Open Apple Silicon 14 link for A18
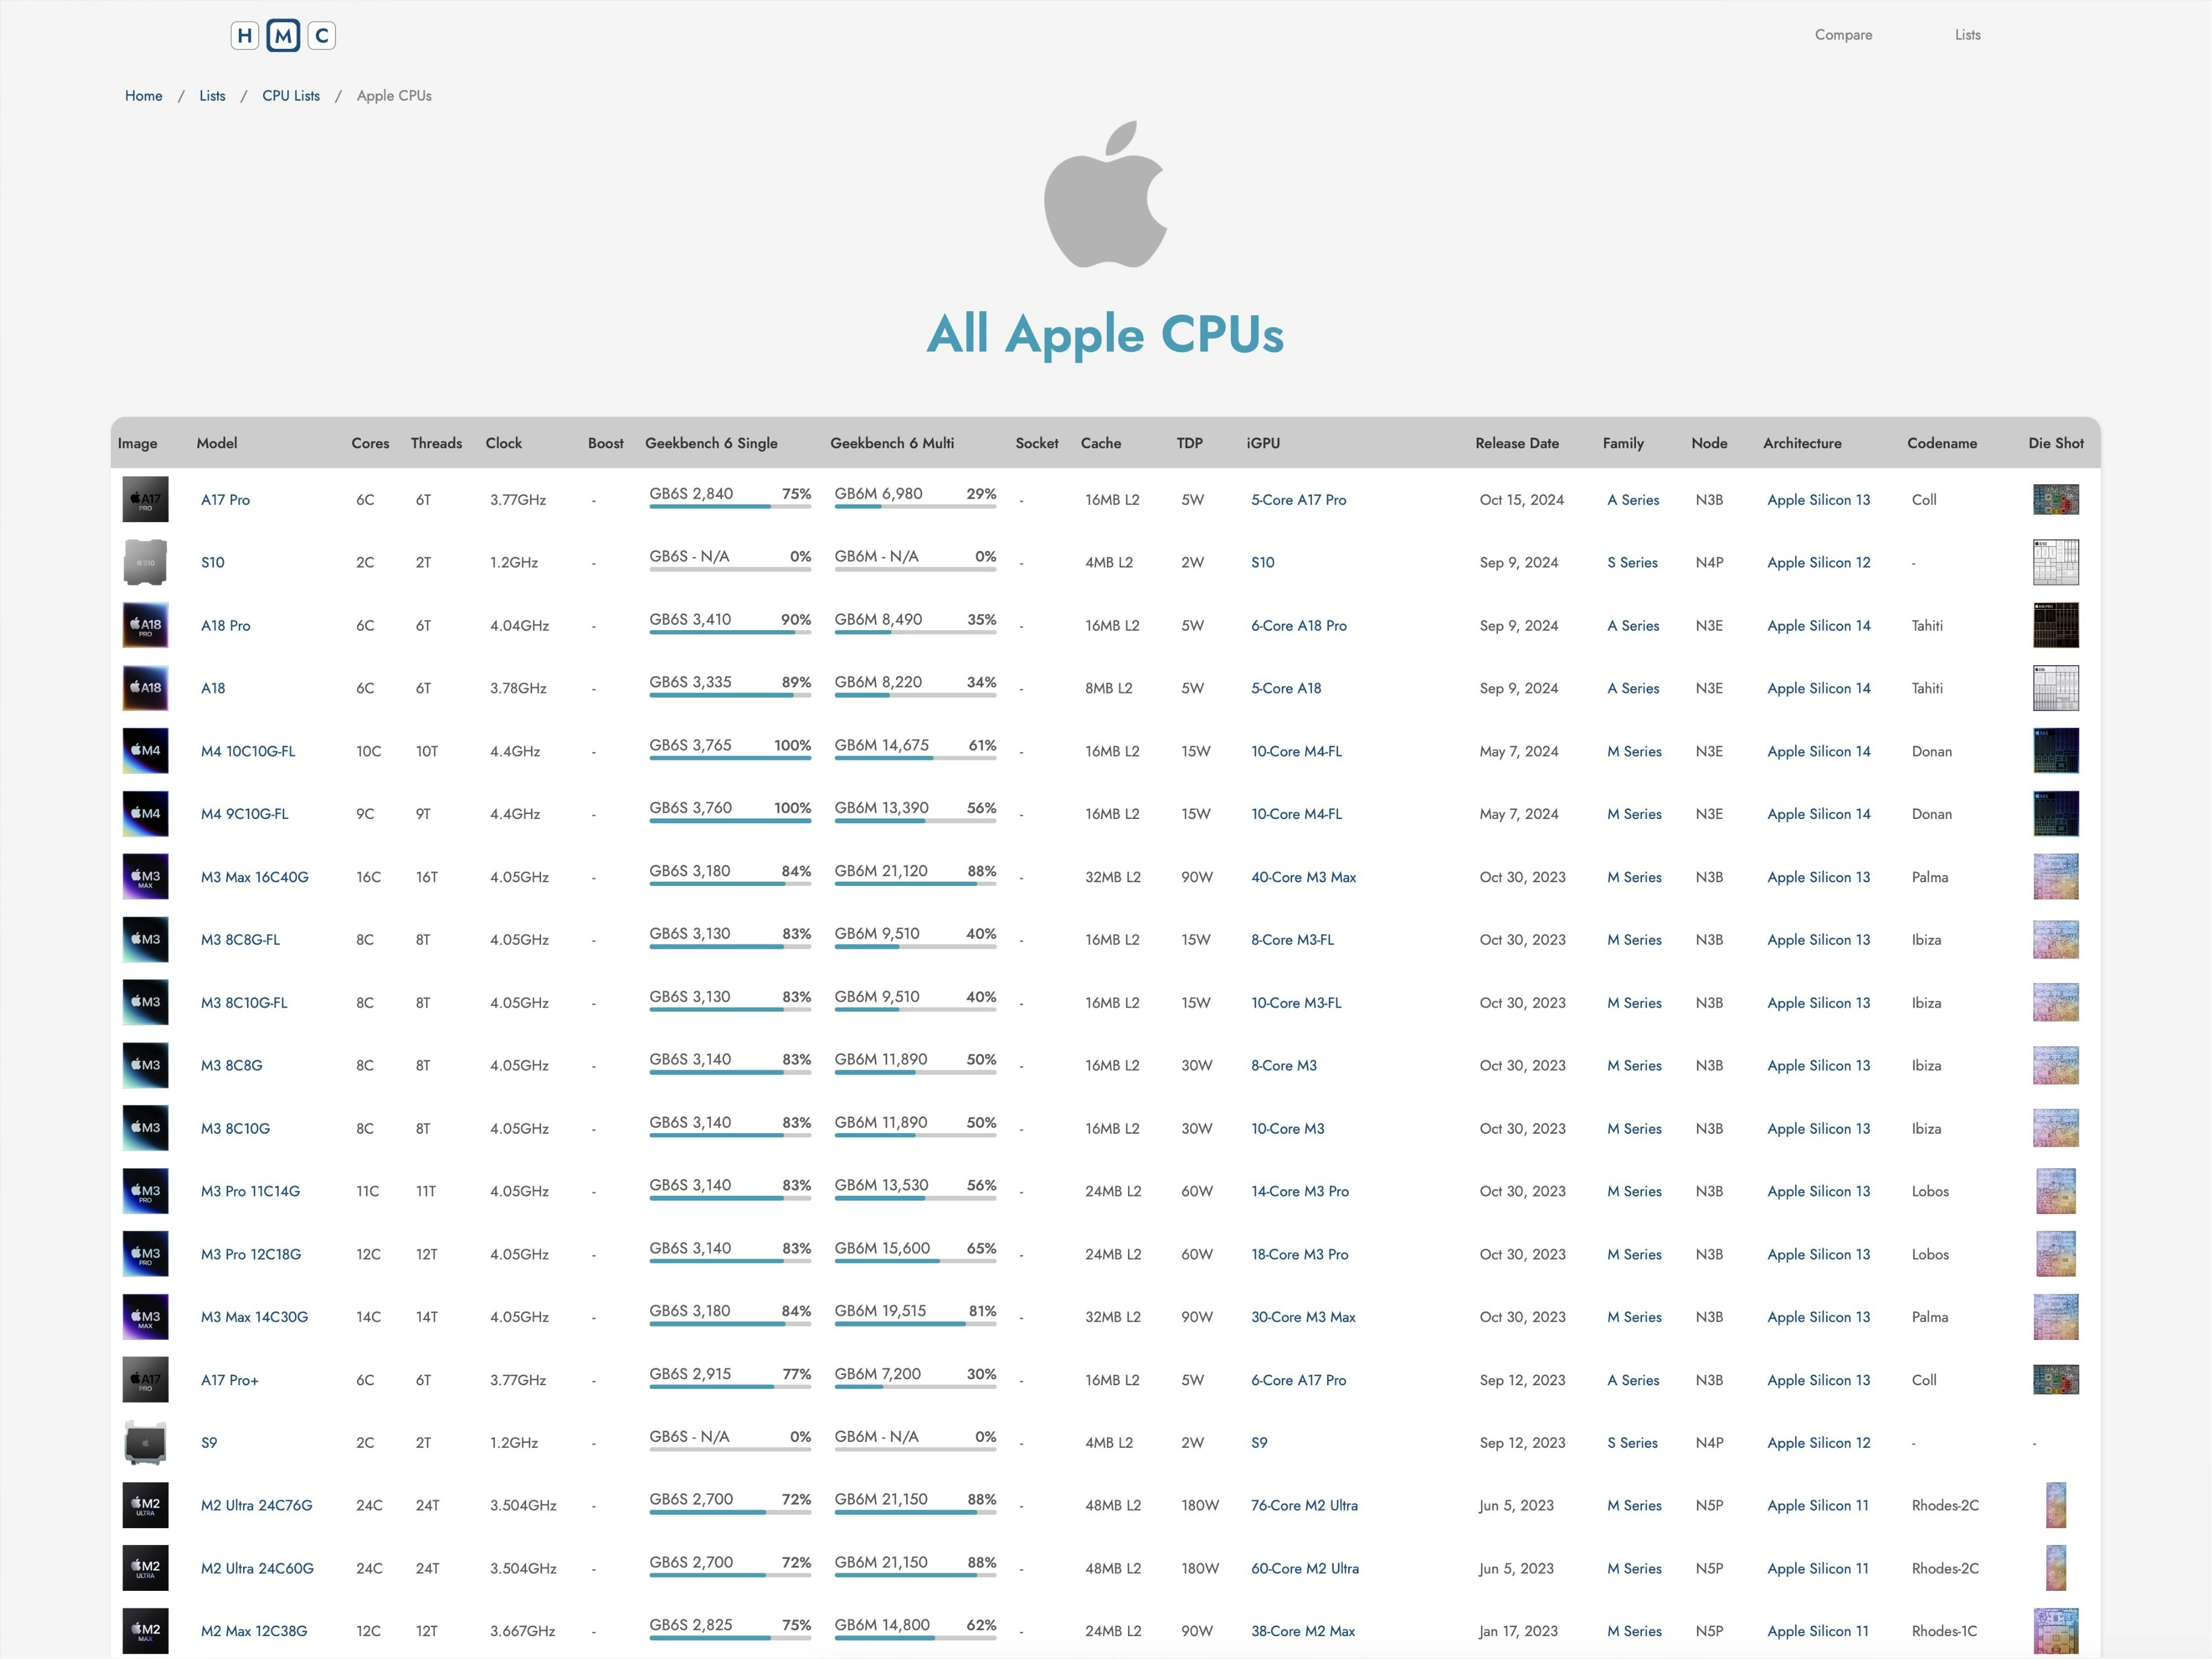The image size is (2212, 1659). tap(1818, 688)
